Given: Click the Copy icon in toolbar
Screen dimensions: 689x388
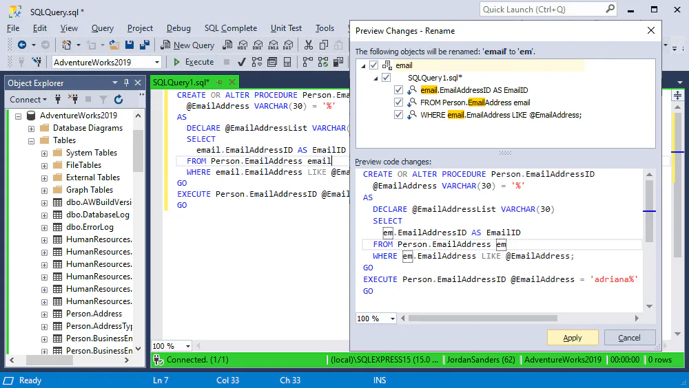Looking at the screenshot, I should point(324,45).
